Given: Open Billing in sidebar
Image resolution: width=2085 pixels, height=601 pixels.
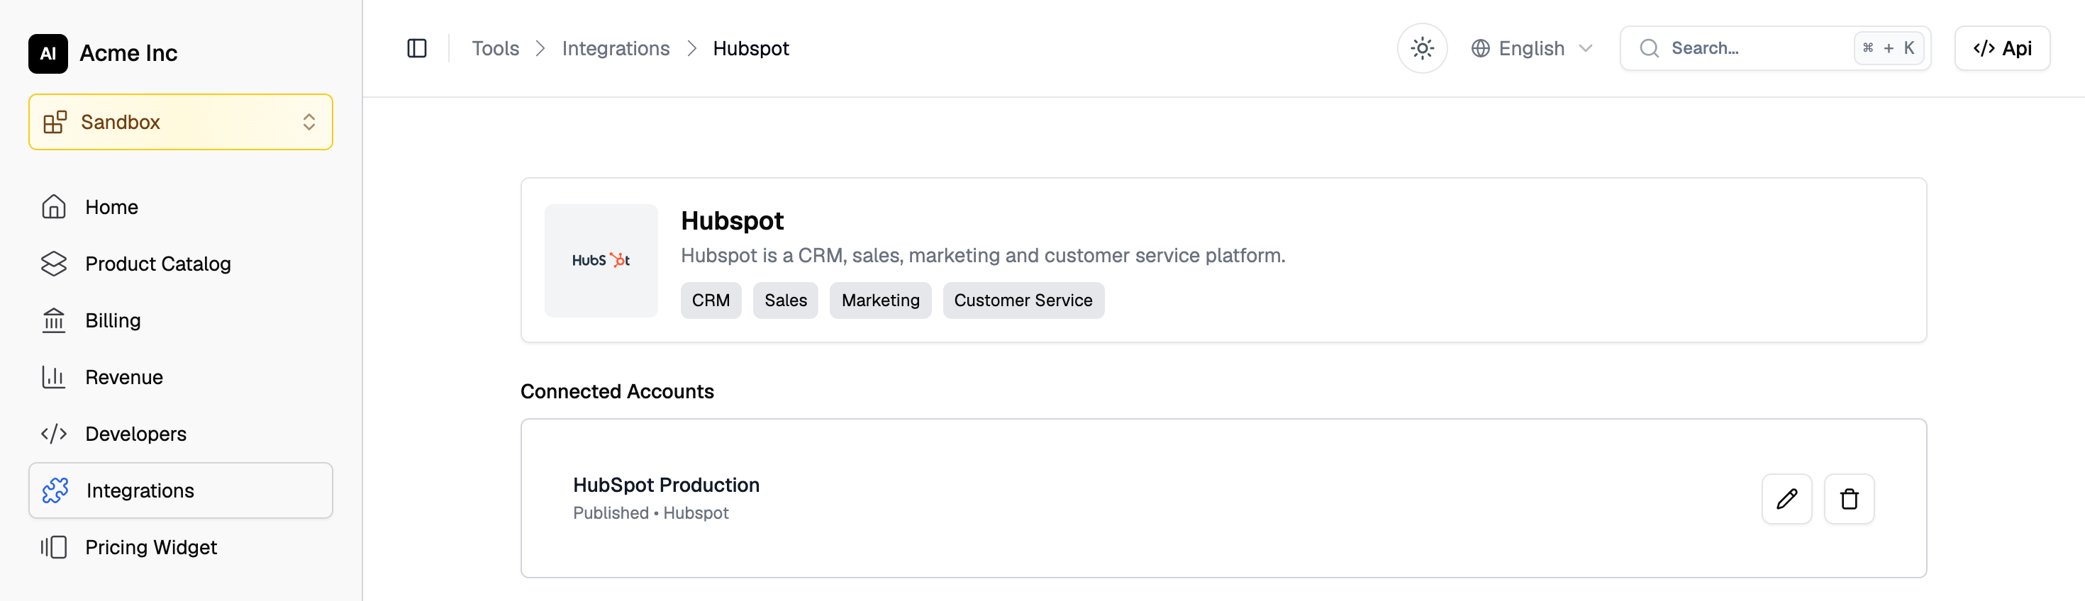Looking at the screenshot, I should [181, 320].
